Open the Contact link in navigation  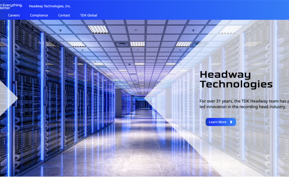point(64,15)
